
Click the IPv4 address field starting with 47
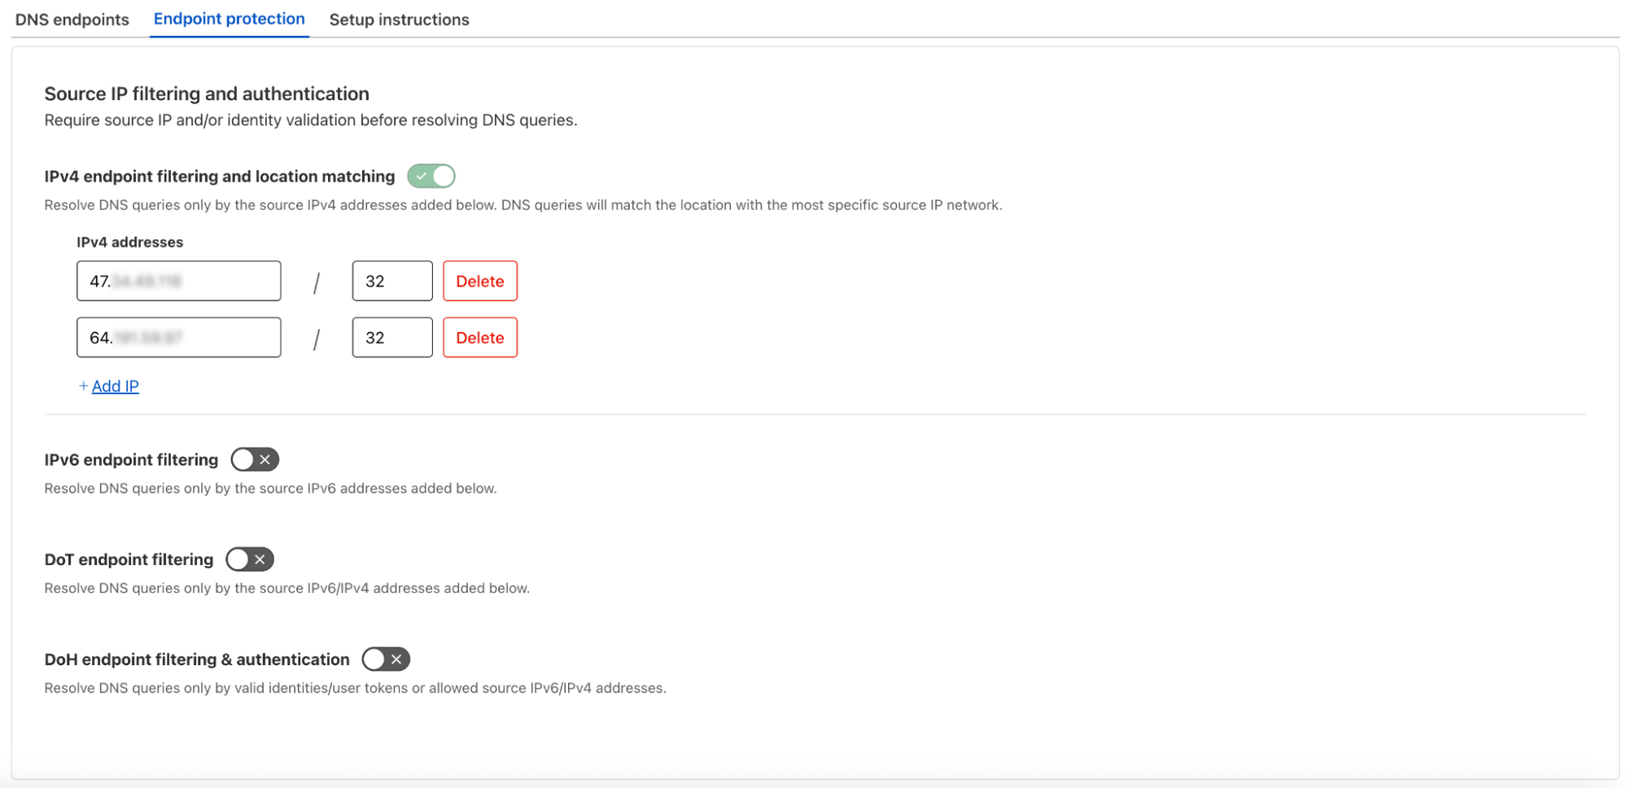tap(178, 281)
